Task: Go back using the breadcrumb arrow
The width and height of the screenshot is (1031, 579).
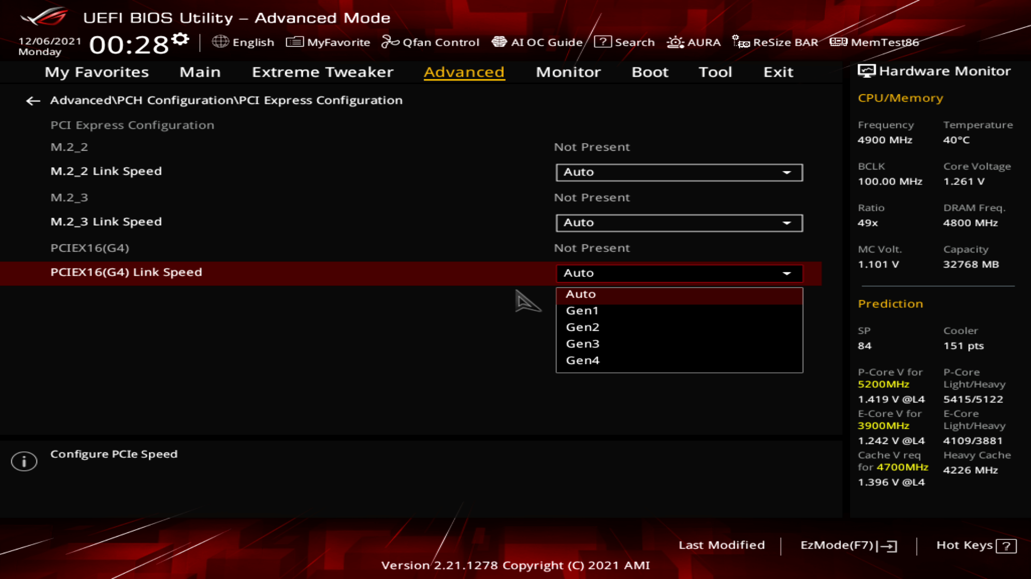Action: 33,101
